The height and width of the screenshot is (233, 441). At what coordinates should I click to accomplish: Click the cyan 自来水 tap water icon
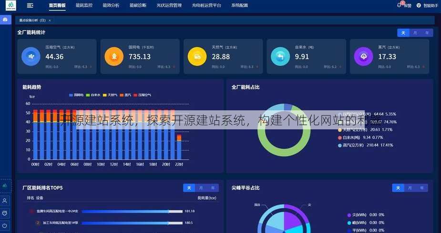click(x=280, y=57)
